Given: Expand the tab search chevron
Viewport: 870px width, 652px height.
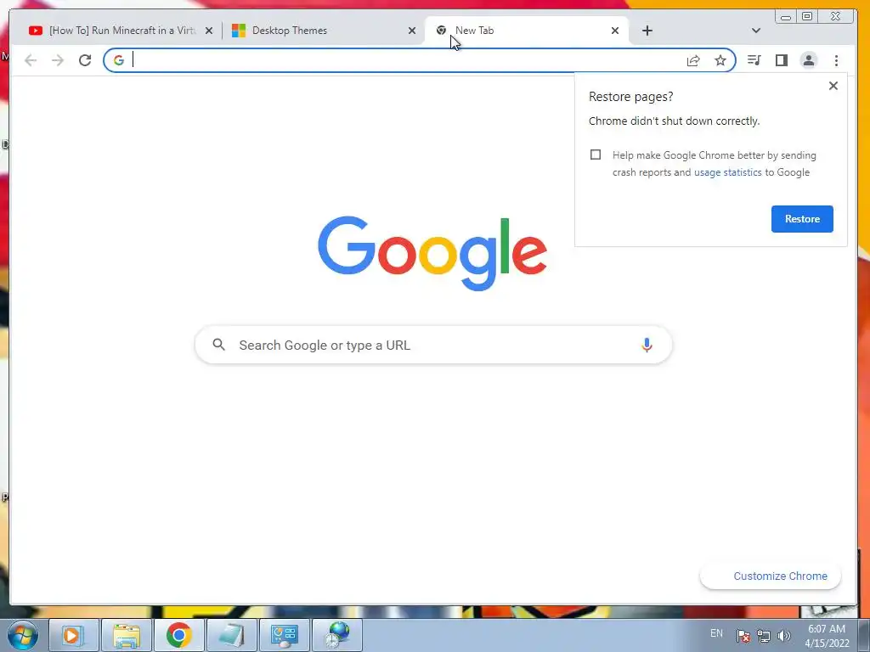Looking at the screenshot, I should coord(755,31).
